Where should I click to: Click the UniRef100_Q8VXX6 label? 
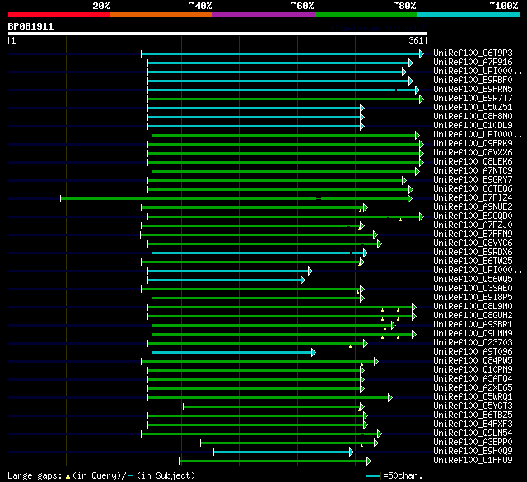[473, 153]
